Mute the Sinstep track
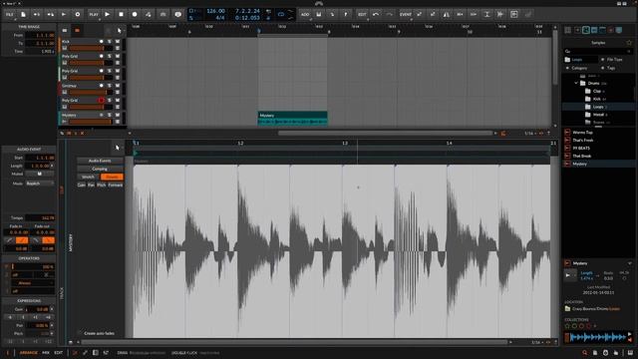 click(118, 86)
